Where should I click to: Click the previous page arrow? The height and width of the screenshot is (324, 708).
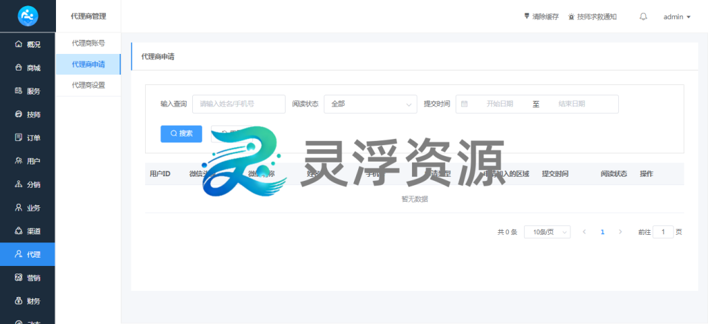click(x=584, y=232)
